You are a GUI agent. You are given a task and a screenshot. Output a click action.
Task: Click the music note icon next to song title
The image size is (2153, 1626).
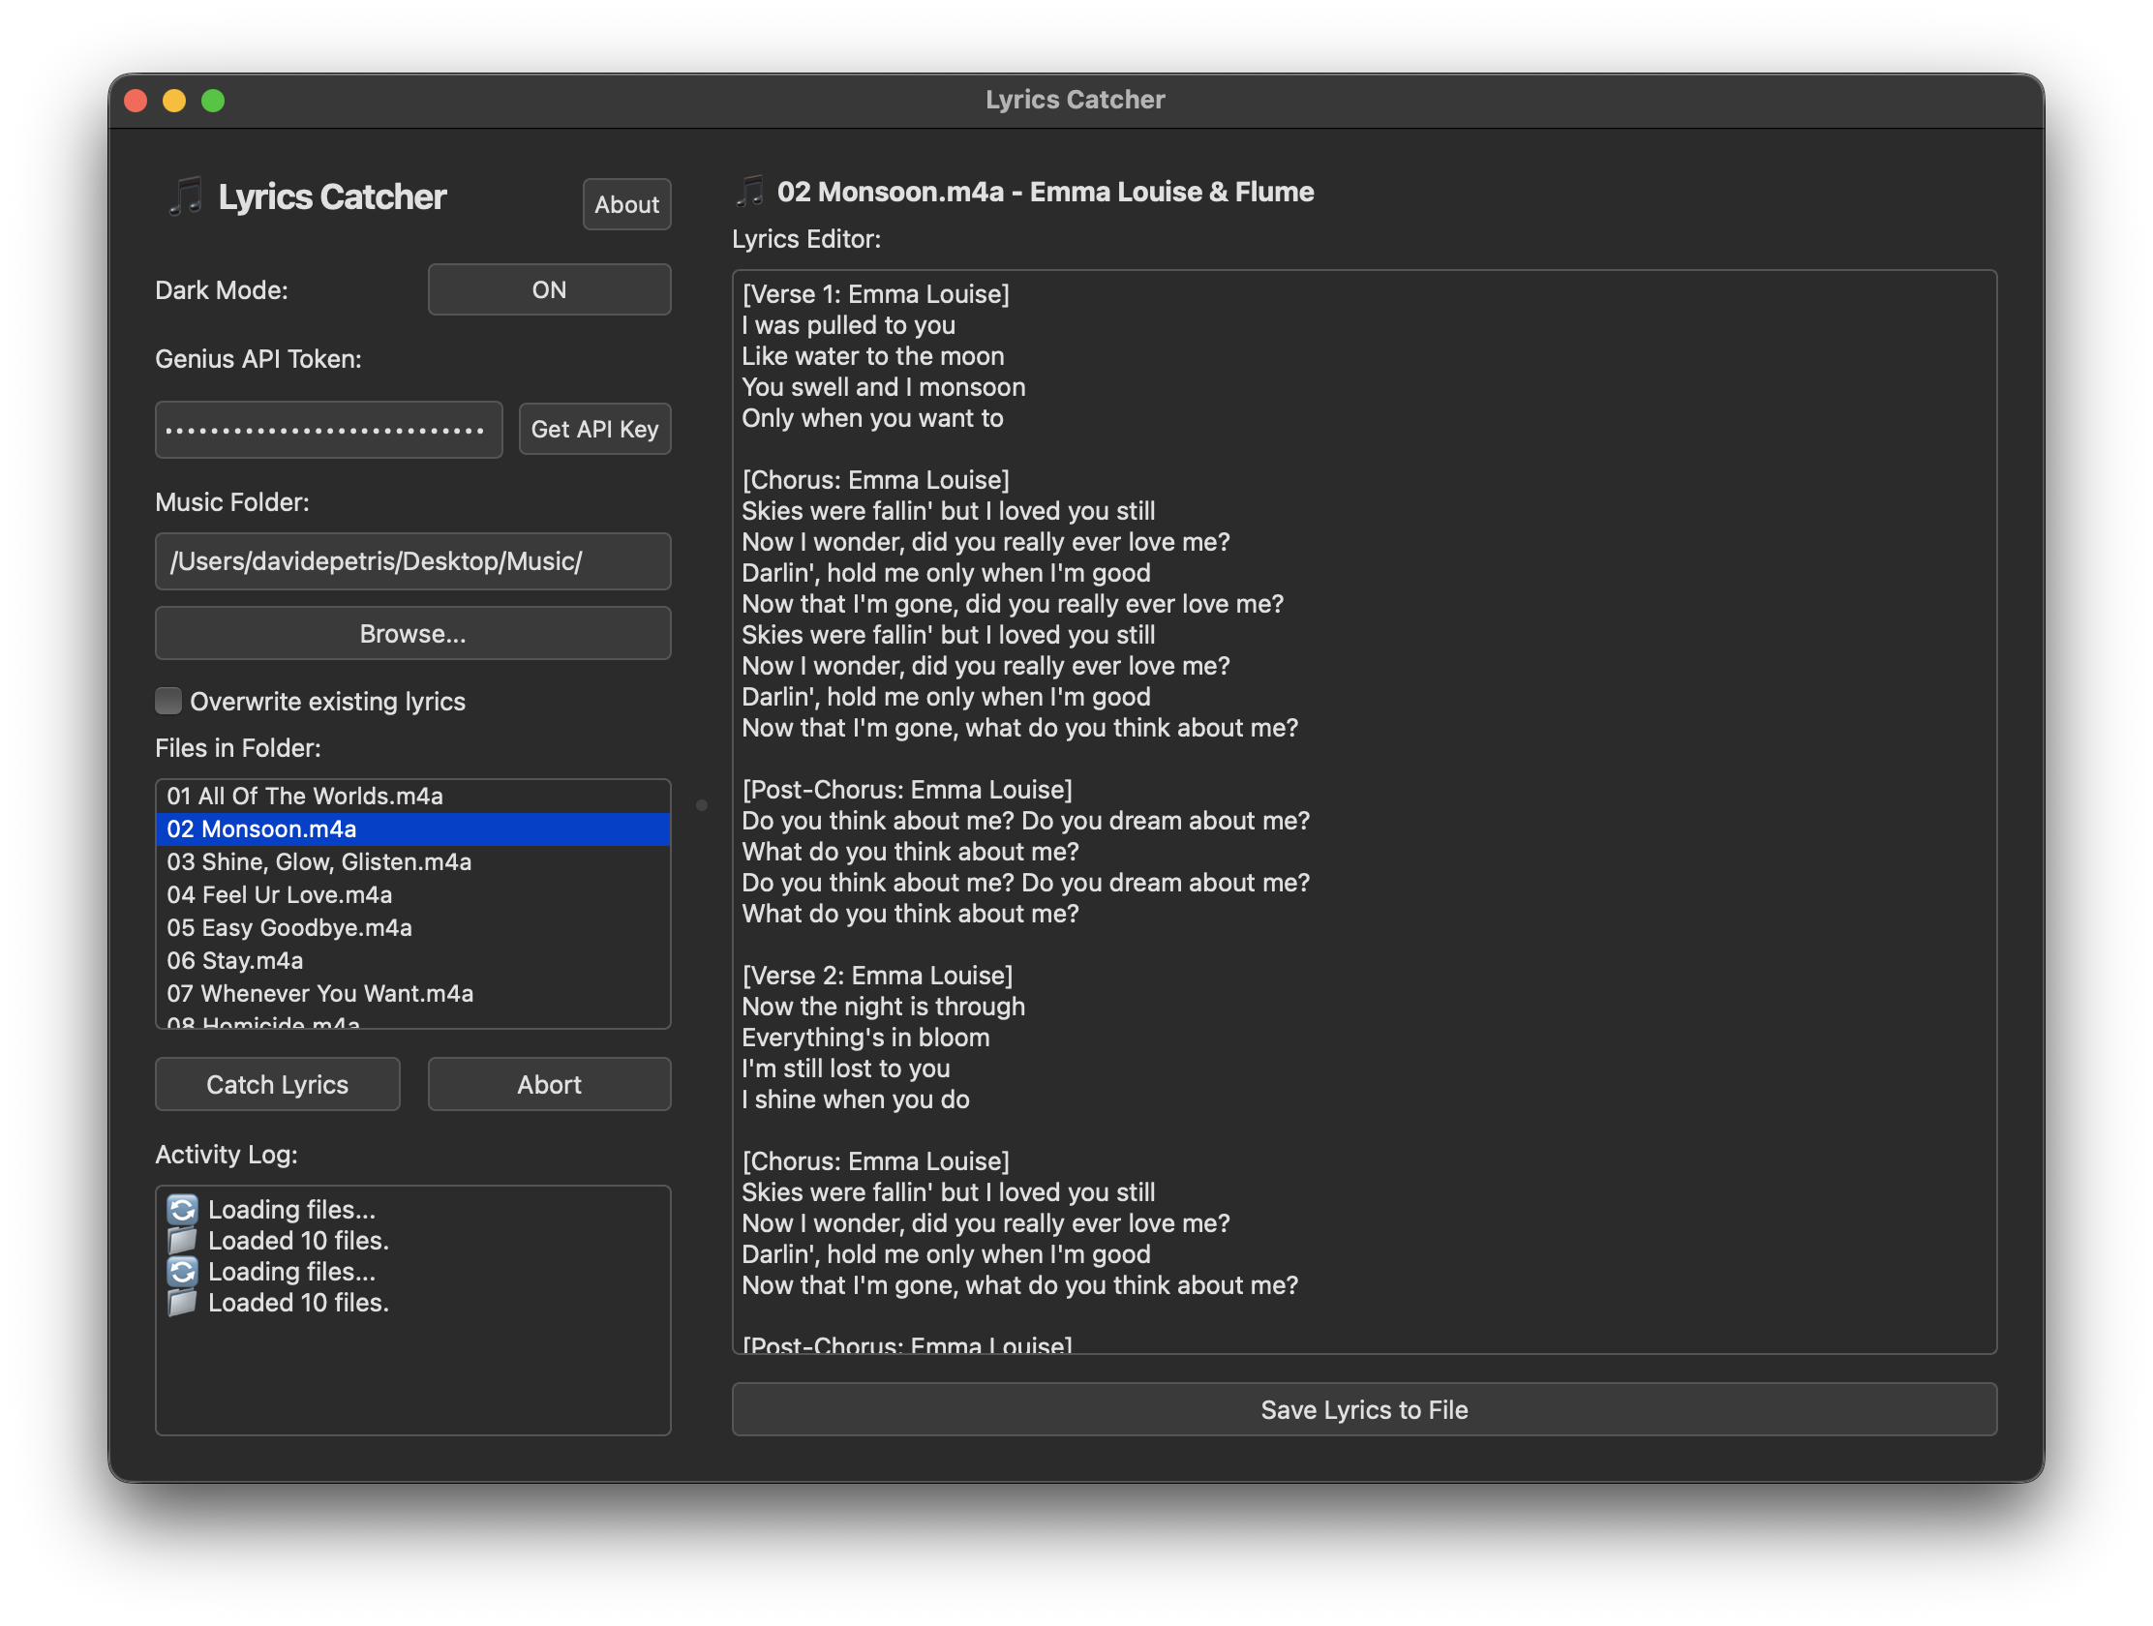[x=750, y=192]
